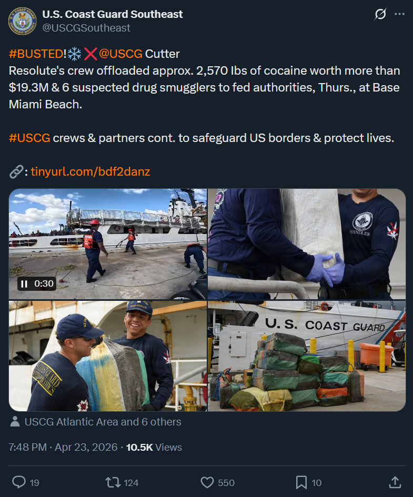Open the @USCGSoutheast handle
Screen dimensions: 413x497
[x=86, y=28]
